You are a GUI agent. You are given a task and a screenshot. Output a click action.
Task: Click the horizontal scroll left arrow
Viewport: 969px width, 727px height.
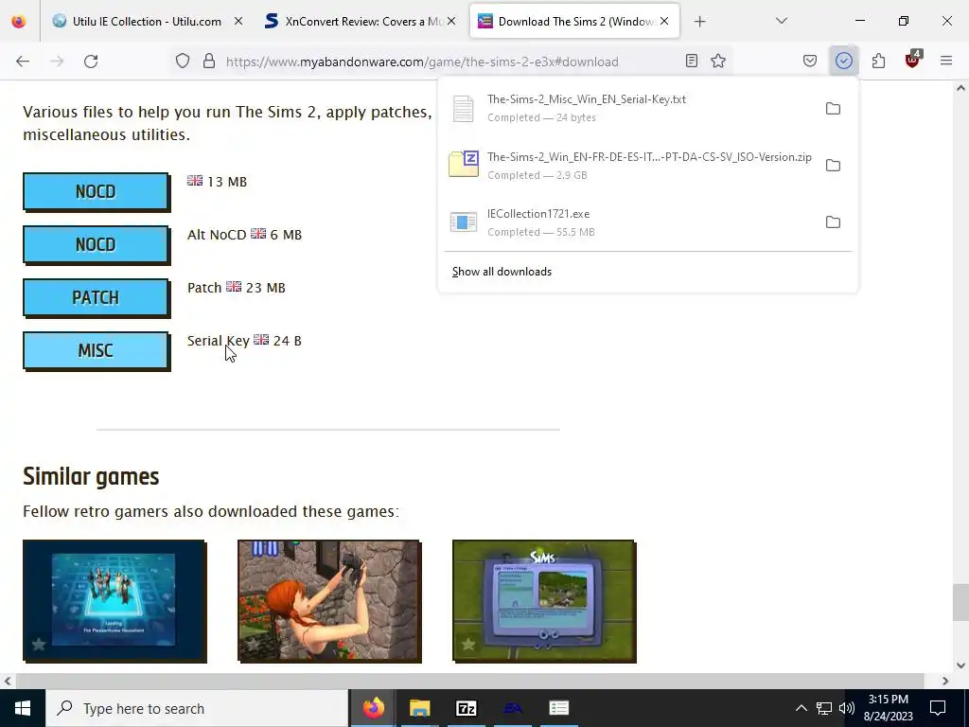pos(8,681)
